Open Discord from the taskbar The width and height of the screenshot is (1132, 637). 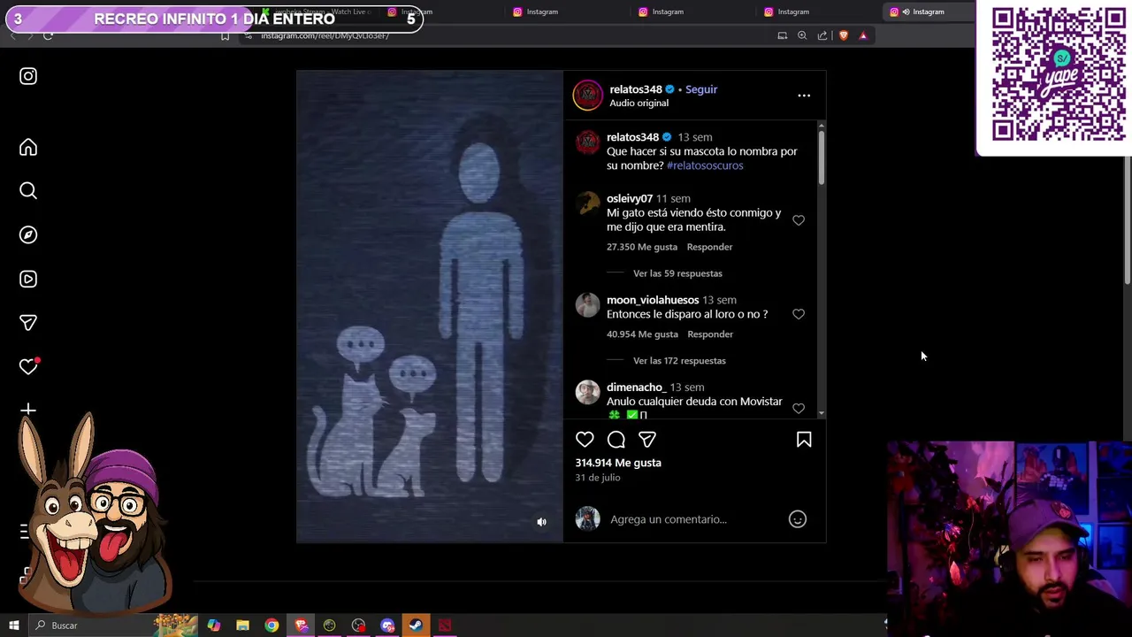tap(387, 625)
